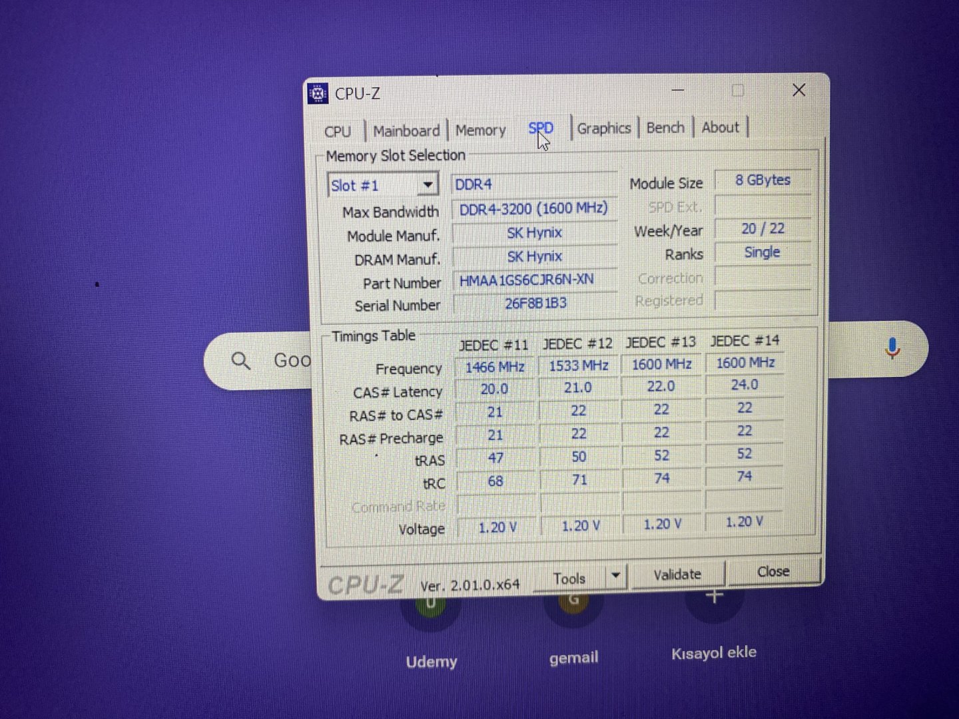Click the gemail shortcut label
Screen dimensions: 959x719
coord(573,658)
